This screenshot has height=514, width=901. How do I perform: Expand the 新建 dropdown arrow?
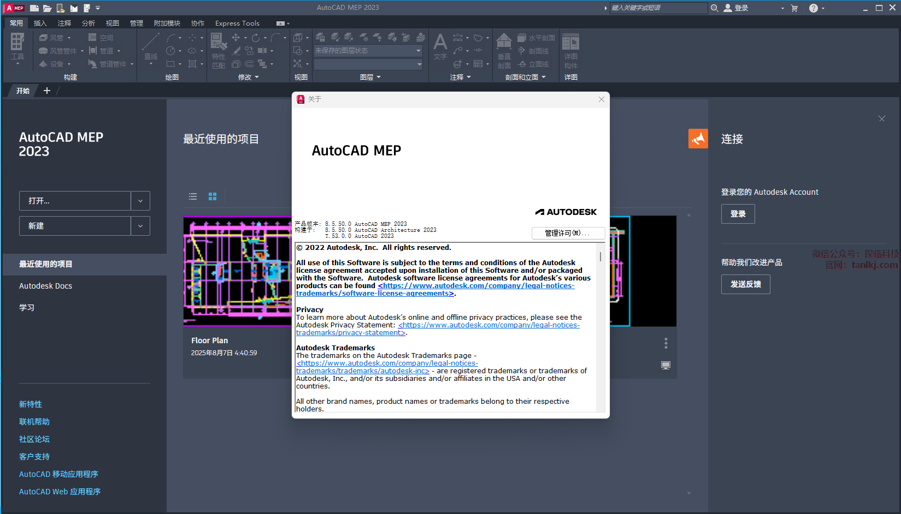coord(140,226)
